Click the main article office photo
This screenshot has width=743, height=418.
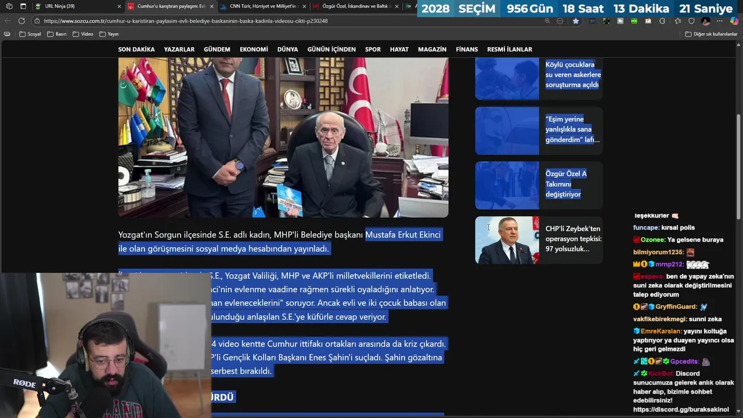[x=283, y=137]
